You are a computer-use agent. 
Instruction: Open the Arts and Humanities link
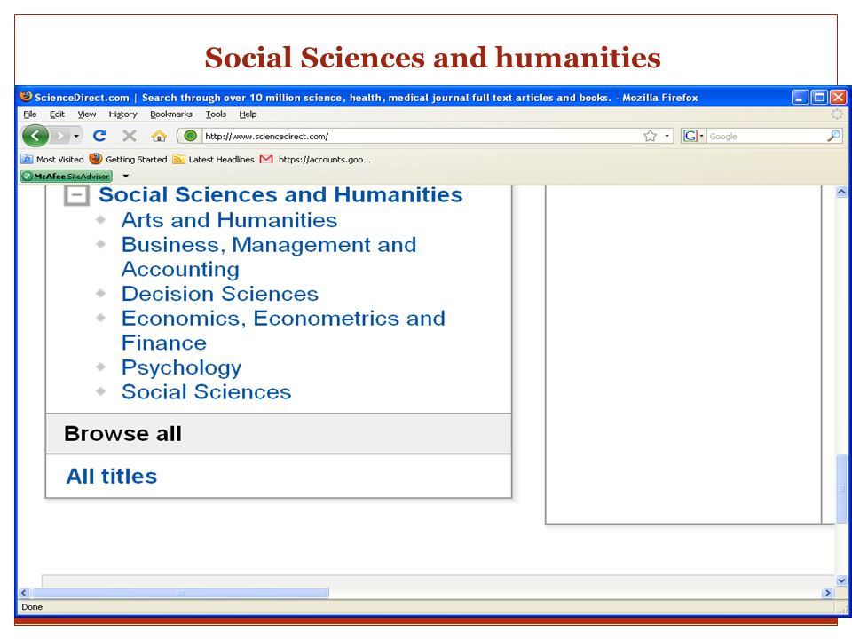[229, 220]
